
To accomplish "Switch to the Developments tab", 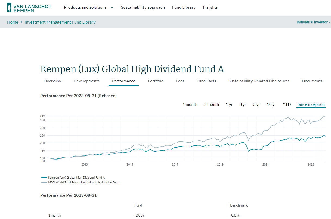I will pos(86,81).
